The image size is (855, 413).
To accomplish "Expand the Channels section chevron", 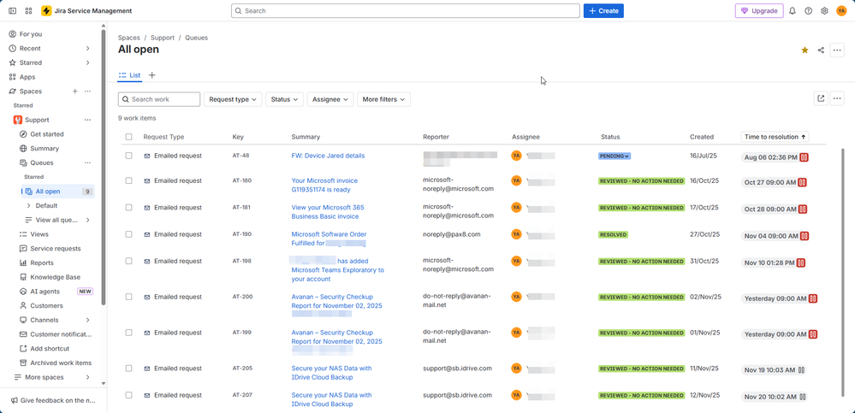I will pos(88,320).
